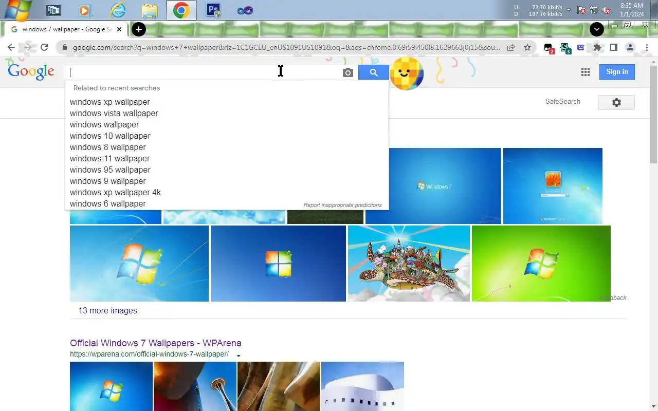The width and height of the screenshot is (658, 411).
Task: Click Report inappropriate predictions
Action: 342,205
